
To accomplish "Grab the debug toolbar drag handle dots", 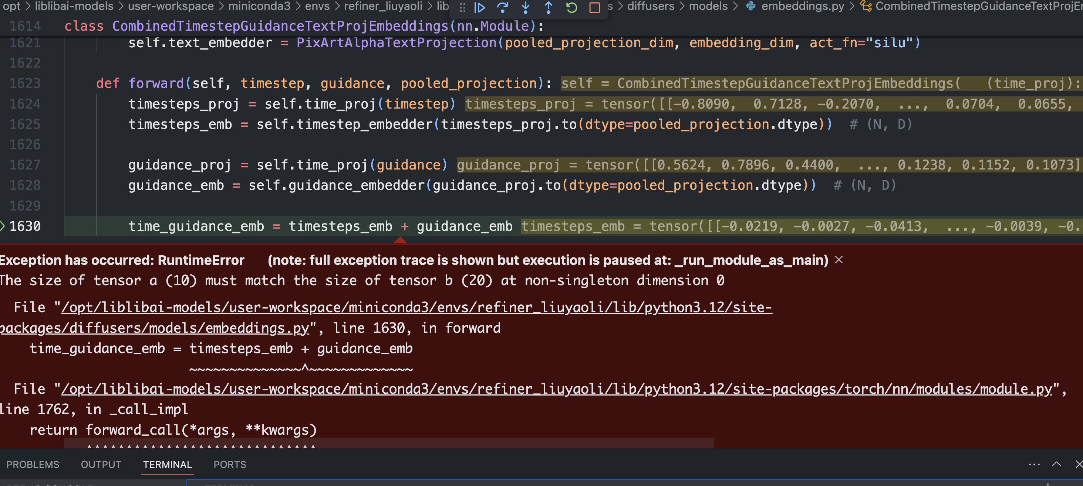I will [462, 7].
